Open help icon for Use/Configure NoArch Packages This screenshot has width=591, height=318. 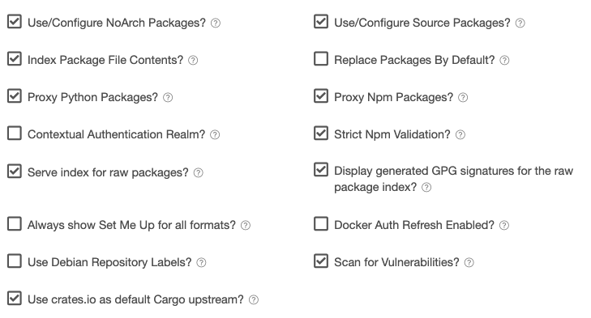[x=216, y=23]
